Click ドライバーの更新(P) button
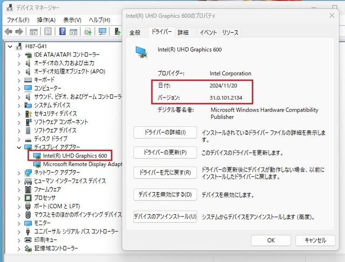The height and width of the screenshot is (262, 345). coord(165,153)
